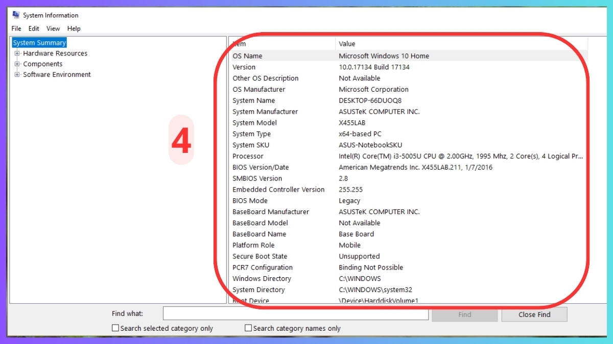Click the Binding Not Possible value
The image size is (613, 344).
pos(371,268)
